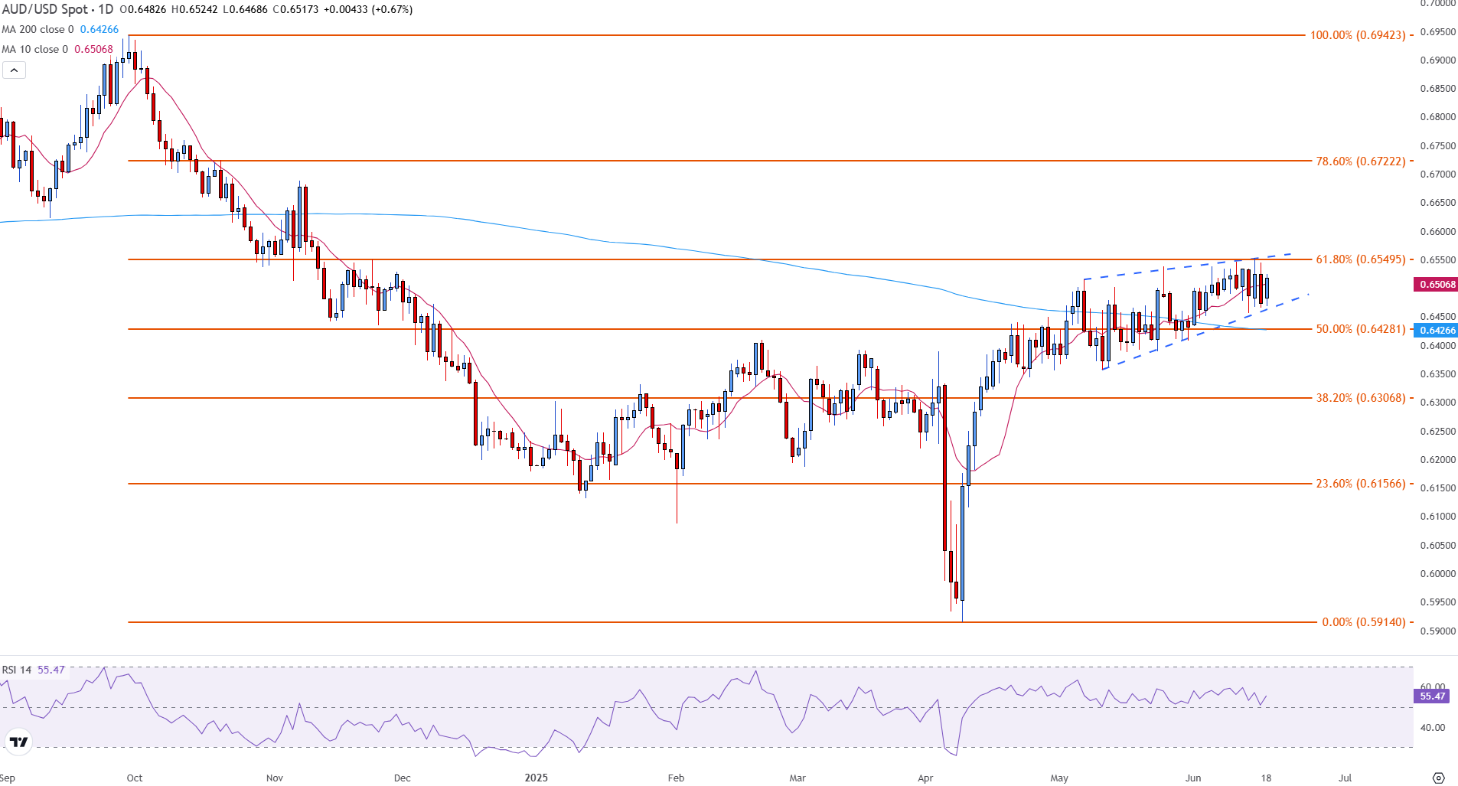1458x786 pixels.
Task: Click the 2025 label on time axis
Action: 536,778
